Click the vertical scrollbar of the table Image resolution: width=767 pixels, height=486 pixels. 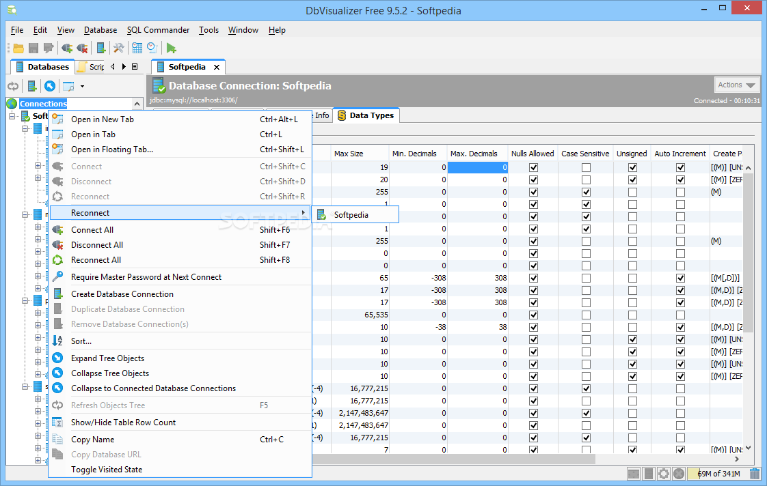748,253
